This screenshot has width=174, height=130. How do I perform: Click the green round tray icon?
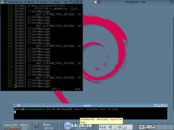[120, 127]
